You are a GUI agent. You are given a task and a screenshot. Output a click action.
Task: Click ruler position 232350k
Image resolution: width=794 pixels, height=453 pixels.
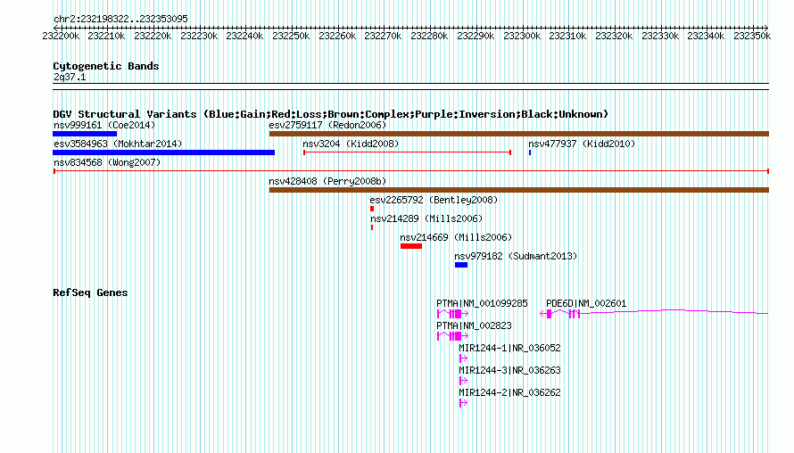pyautogui.click(x=752, y=36)
